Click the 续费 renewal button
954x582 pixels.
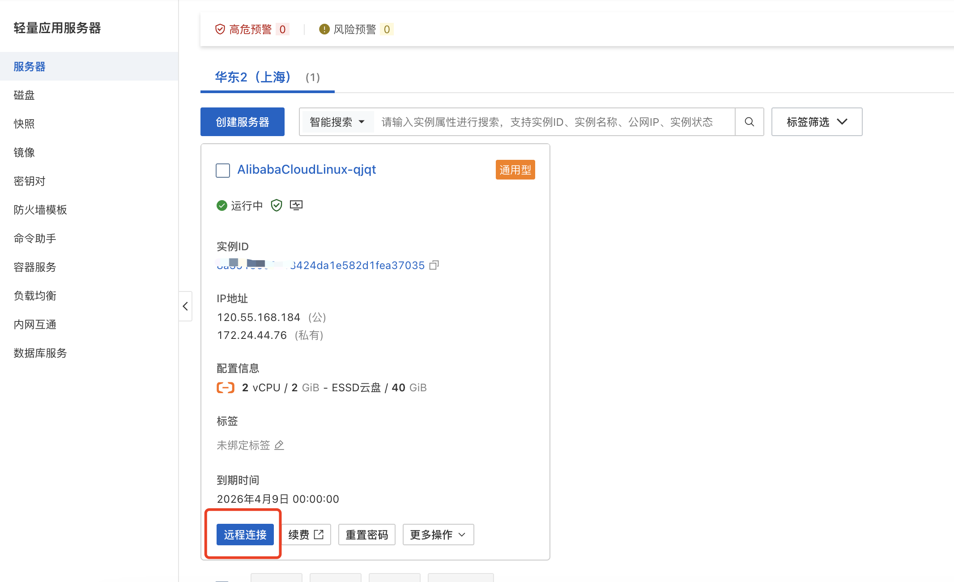(x=306, y=535)
